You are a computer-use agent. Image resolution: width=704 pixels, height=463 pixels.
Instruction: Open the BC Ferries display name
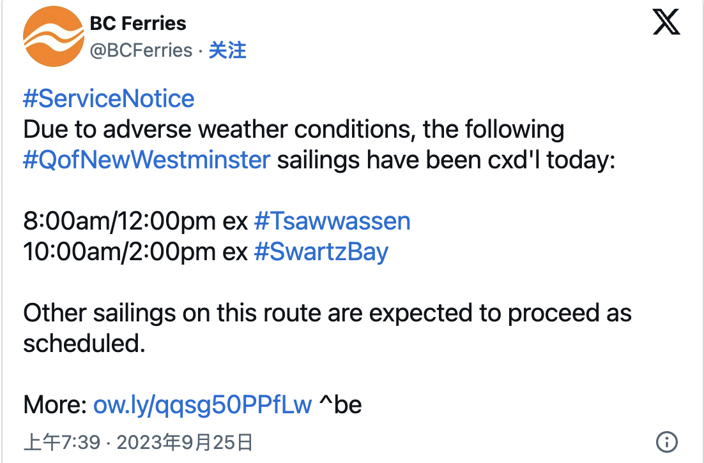(x=138, y=24)
